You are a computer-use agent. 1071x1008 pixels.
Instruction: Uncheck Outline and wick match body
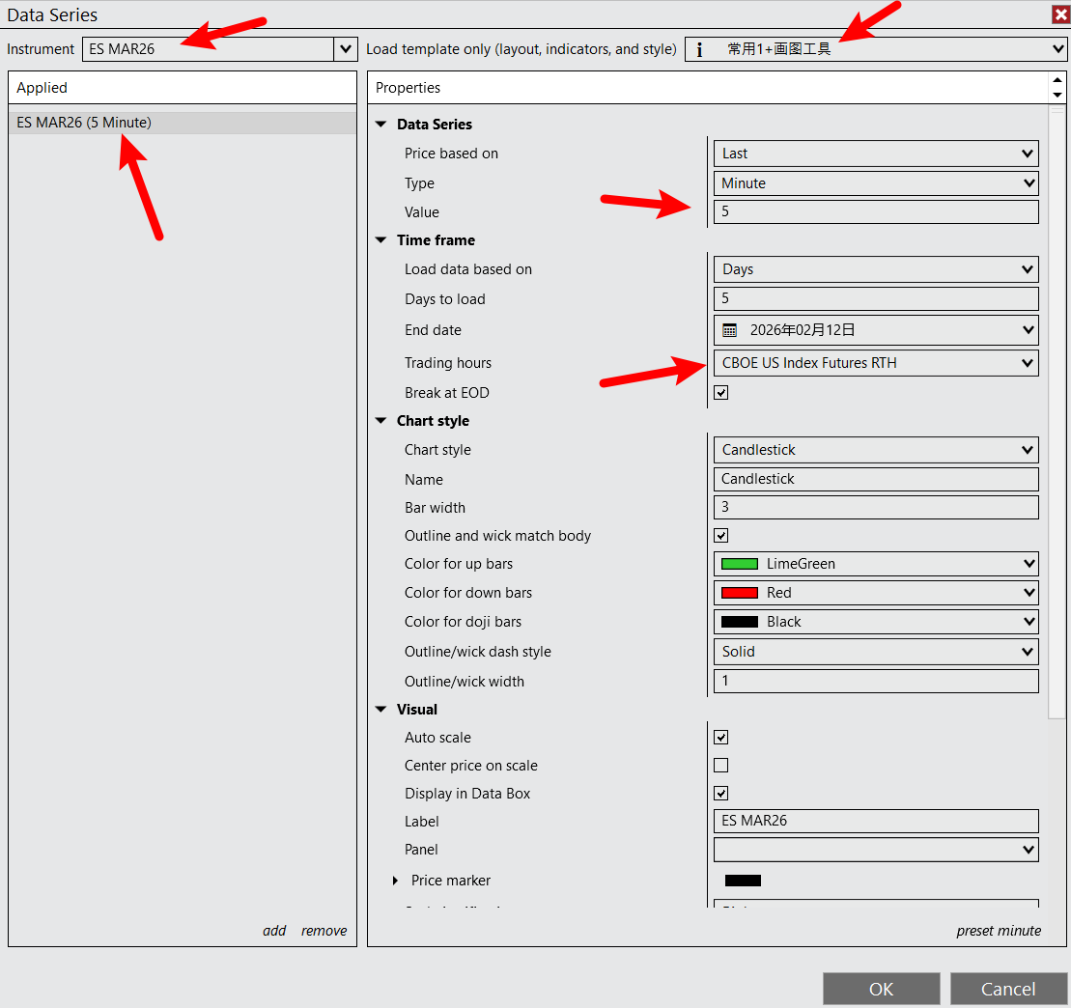point(720,536)
